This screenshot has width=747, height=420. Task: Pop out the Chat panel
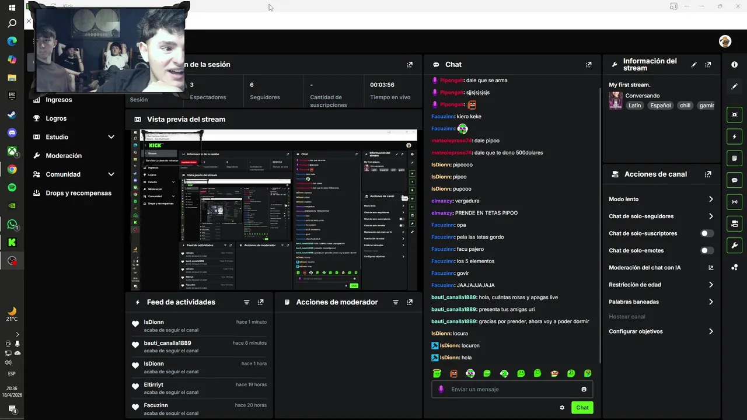click(x=588, y=65)
